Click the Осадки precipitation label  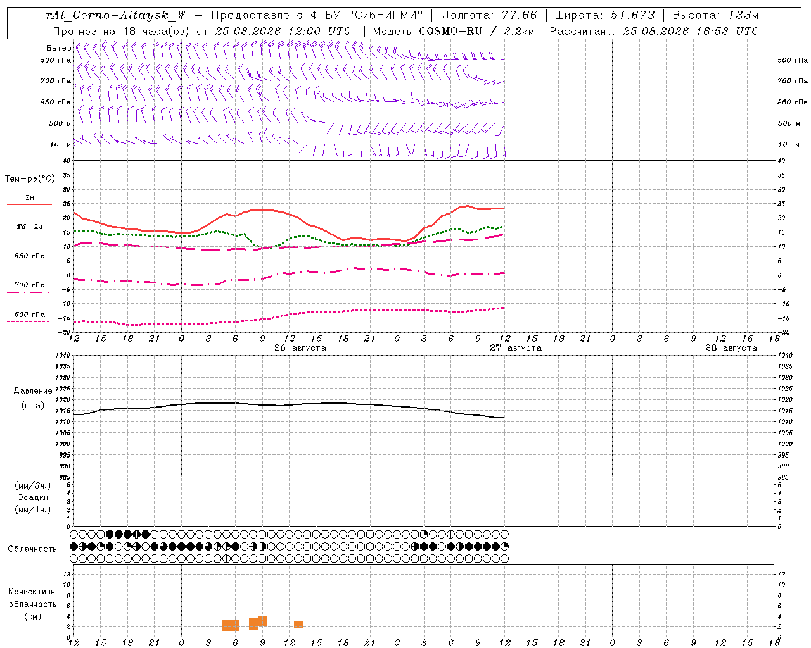[33, 497]
